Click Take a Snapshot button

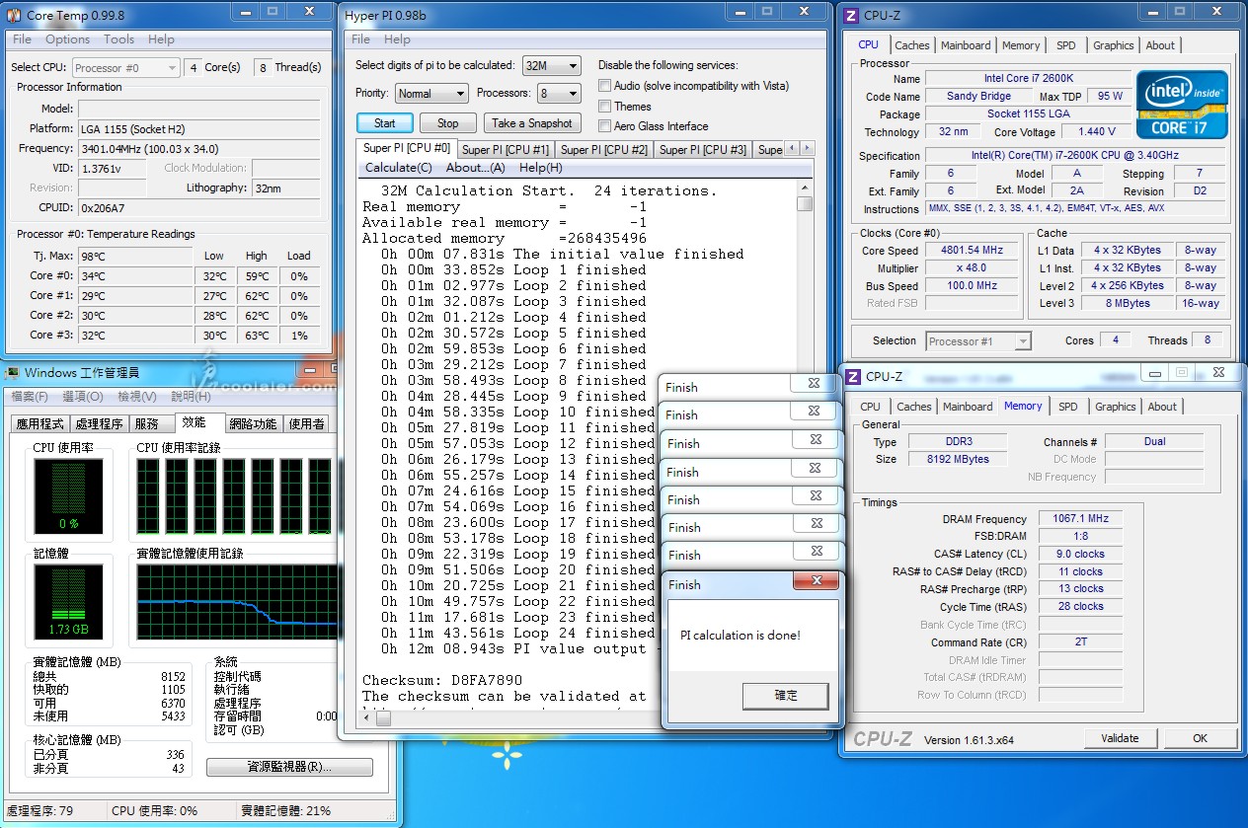532,123
